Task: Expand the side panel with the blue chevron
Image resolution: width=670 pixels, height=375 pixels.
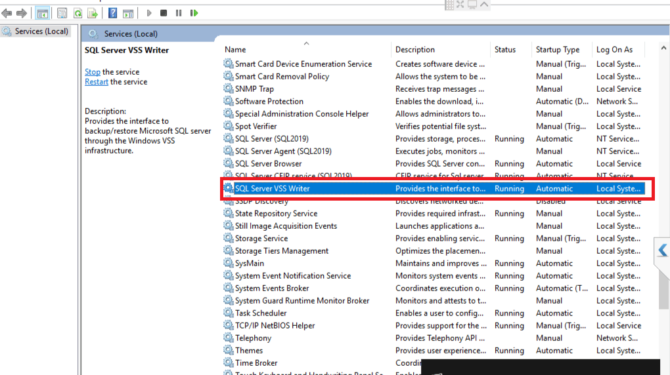Action: pos(663,250)
